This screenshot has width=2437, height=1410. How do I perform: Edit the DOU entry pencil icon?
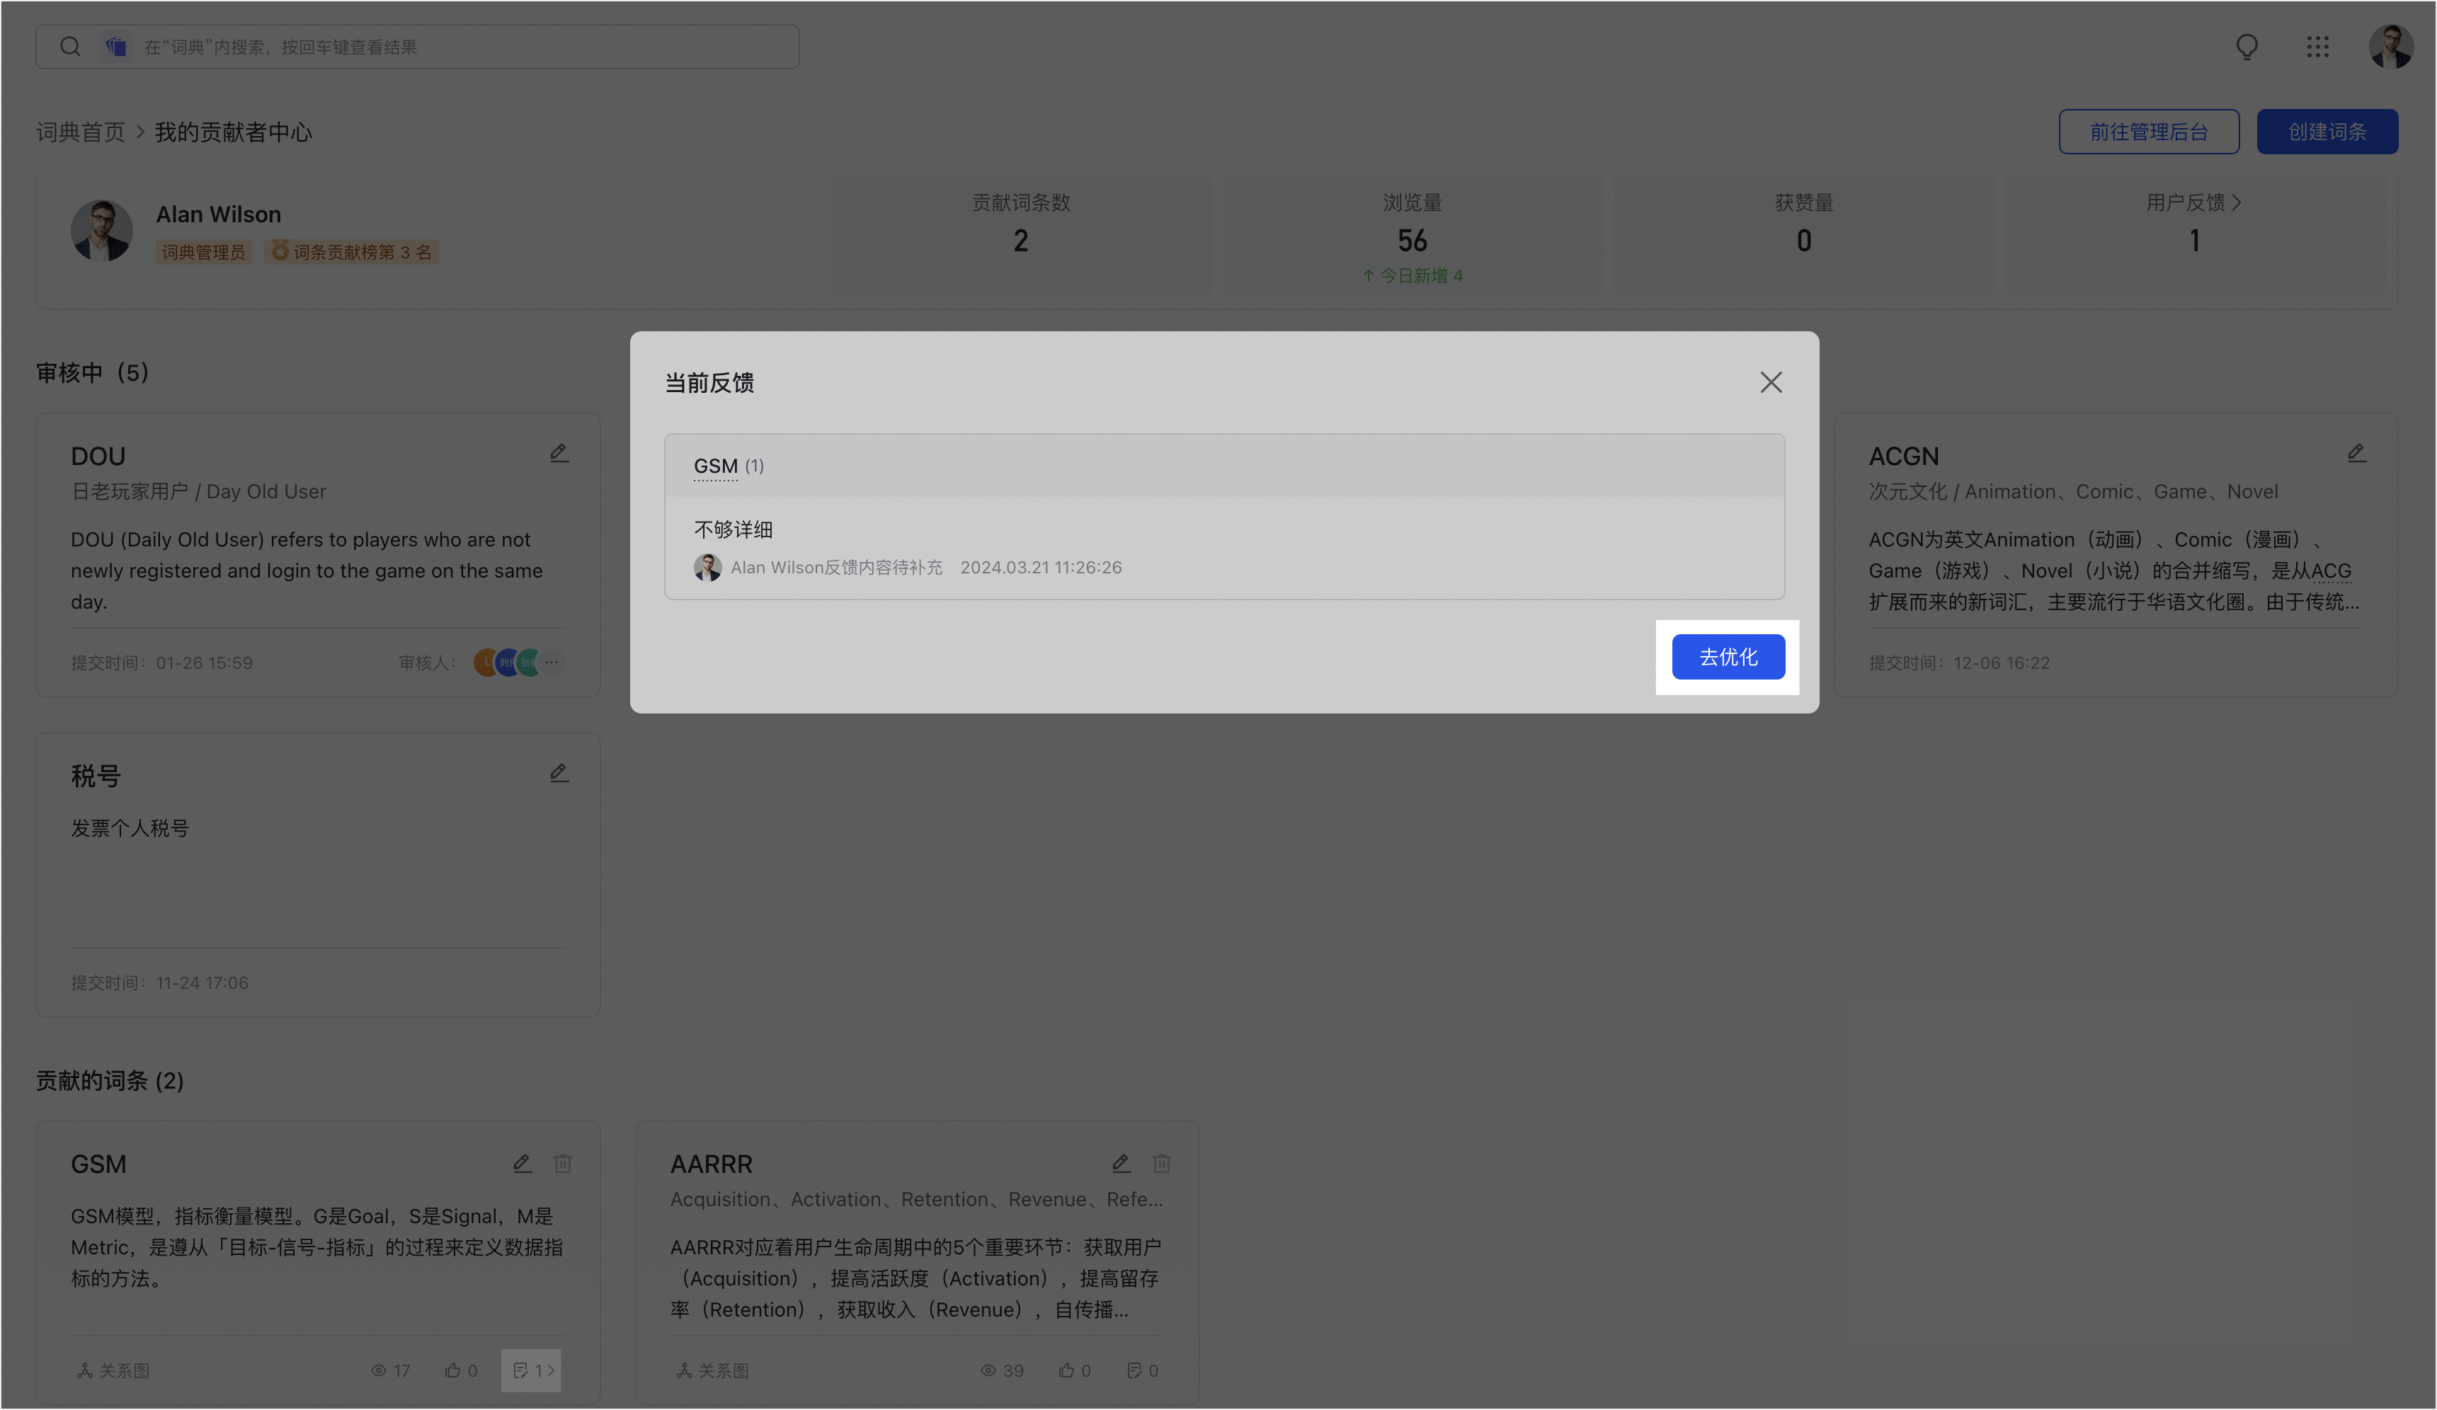pos(559,452)
